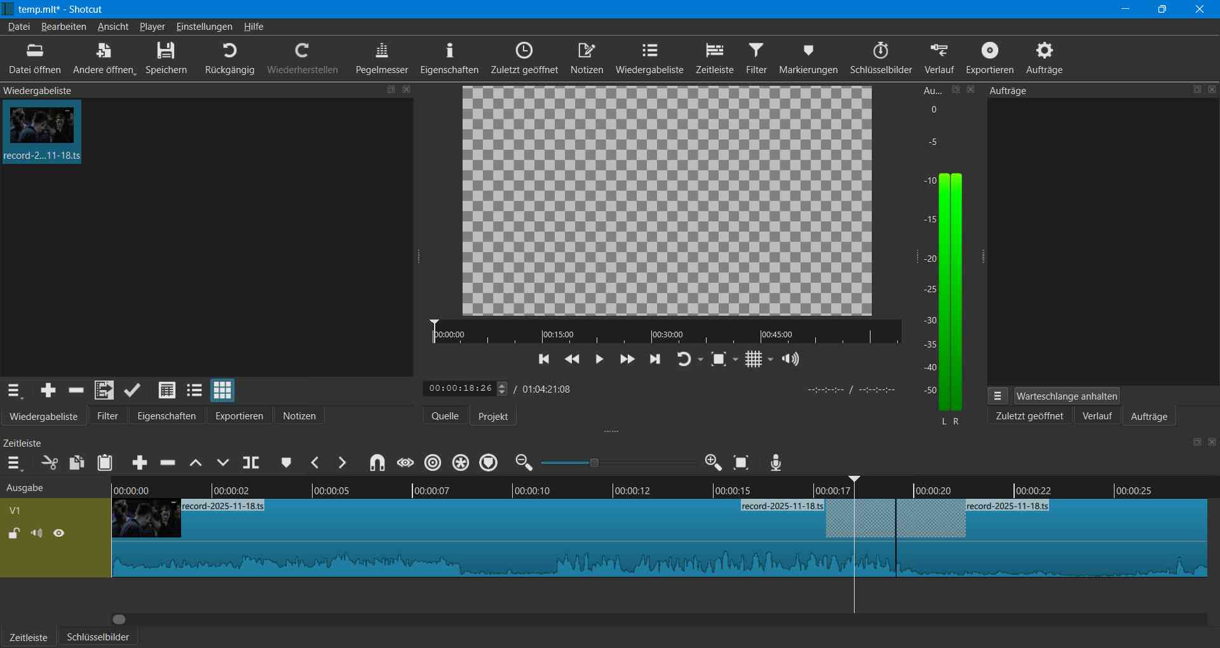Open the playlist panel menu
This screenshot has height=648, width=1220.
coord(13,391)
